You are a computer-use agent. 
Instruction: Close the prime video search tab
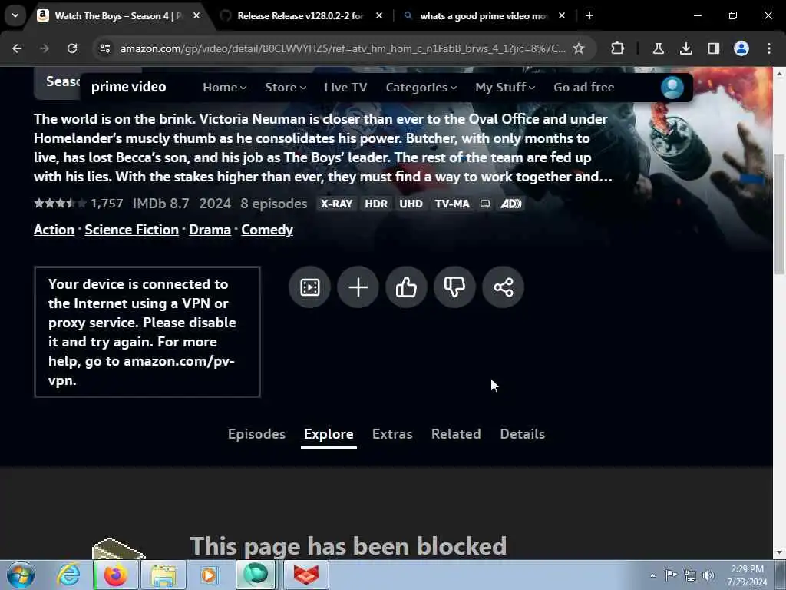click(x=561, y=15)
